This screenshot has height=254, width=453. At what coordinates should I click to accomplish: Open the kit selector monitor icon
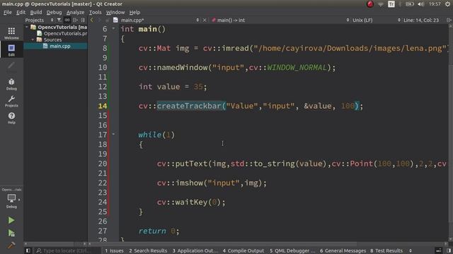11,198
